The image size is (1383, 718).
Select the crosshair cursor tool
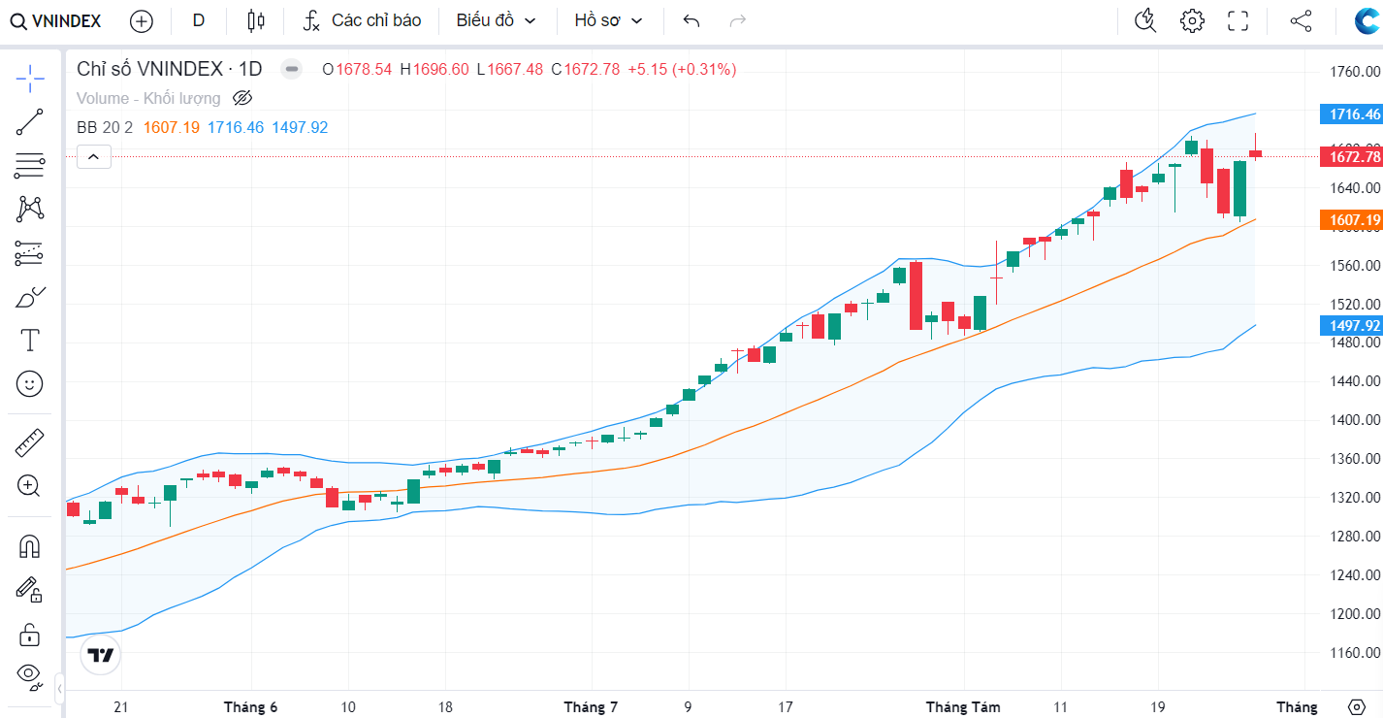tap(30, 78)
